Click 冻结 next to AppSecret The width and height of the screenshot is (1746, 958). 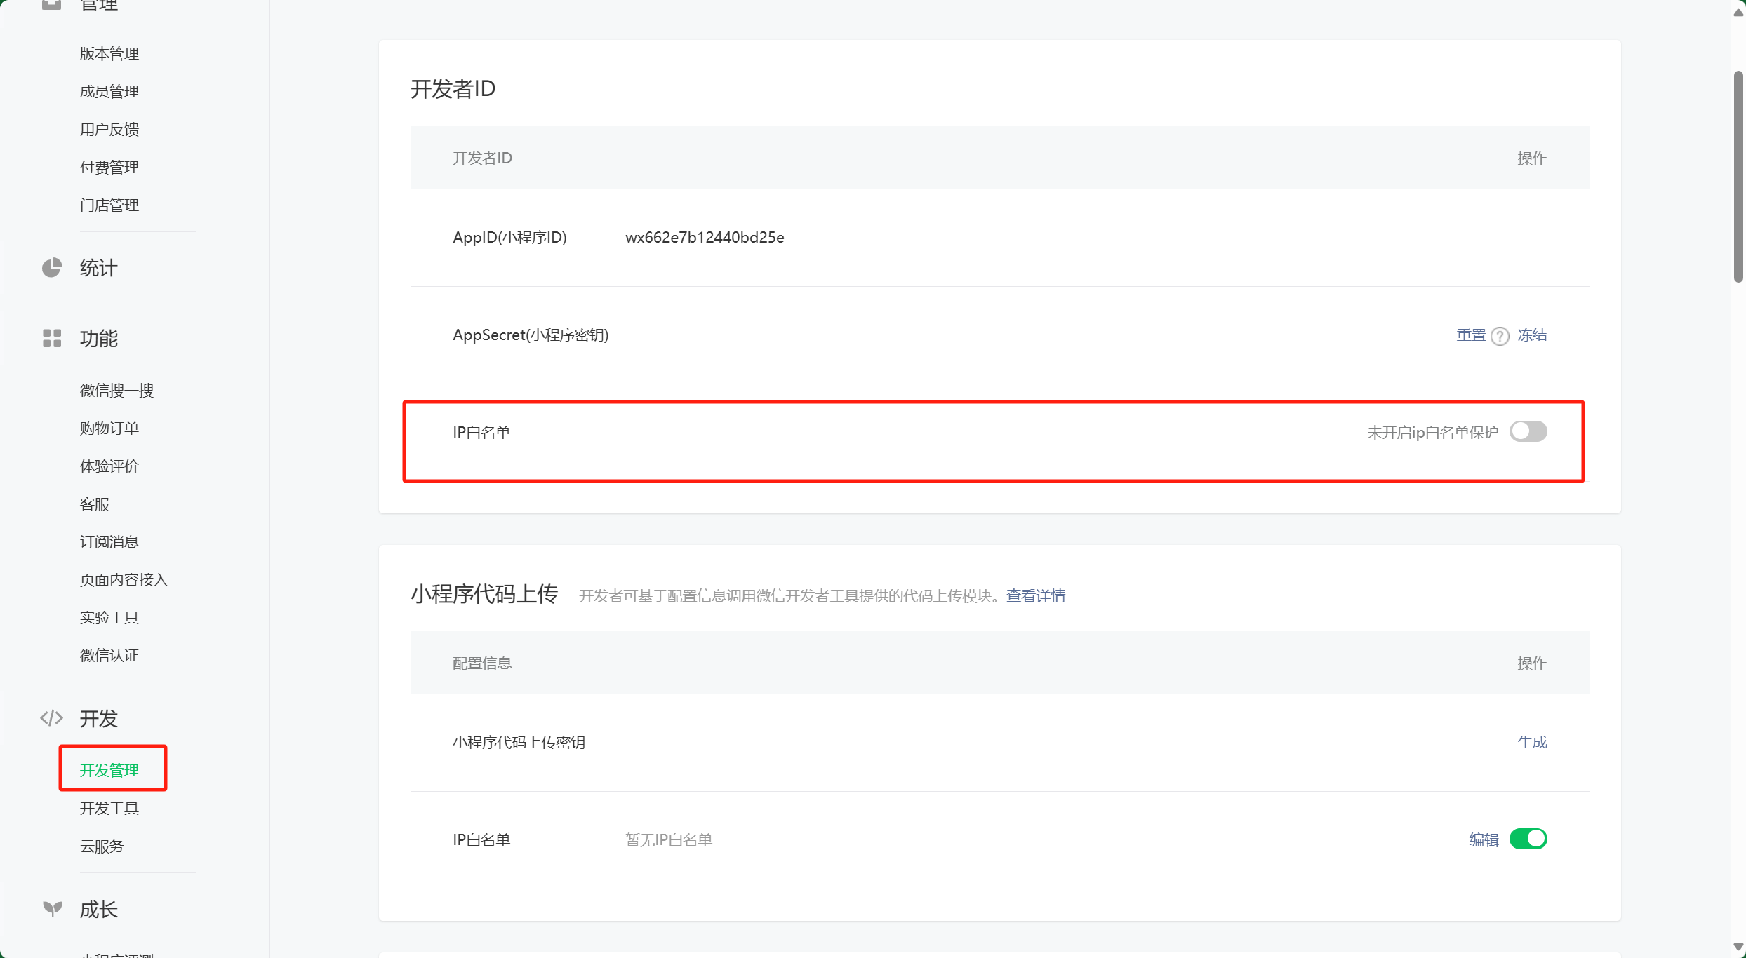[1533, 335]
